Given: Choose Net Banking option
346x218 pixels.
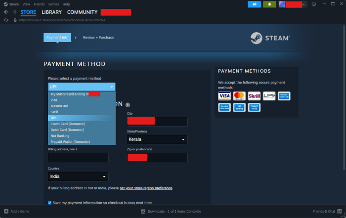Looking at the screenshot, I should [x=82, y=136].
